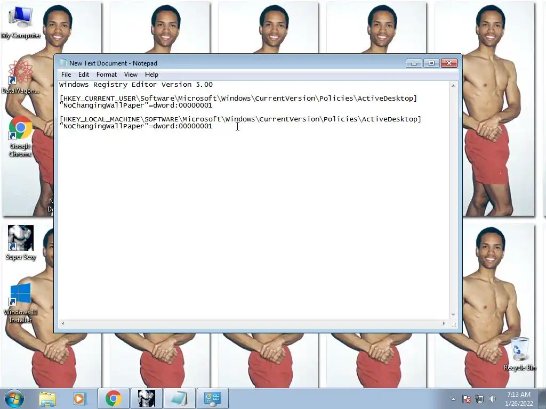Screen dimensions: 546x409
Task: Open the volume speaker icon
Action: tap(492, 399)
